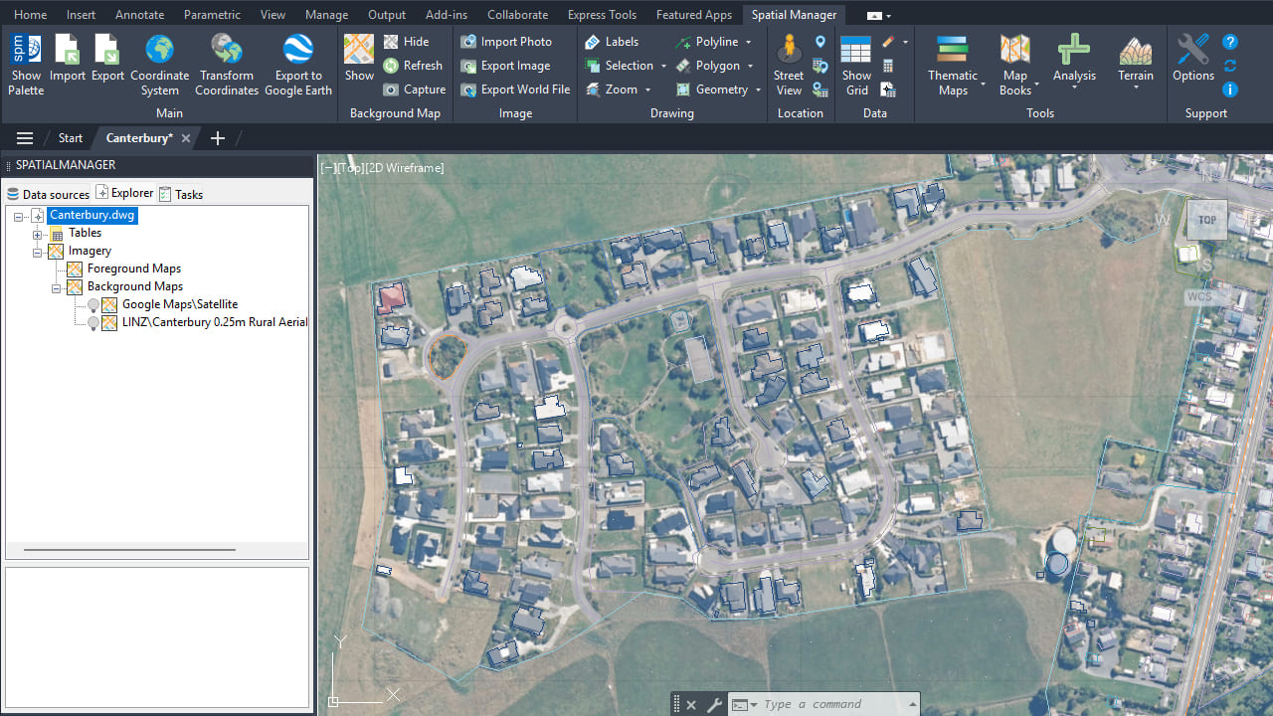This screenshot has height=716, width=1273.
Task: Click the Export World File button
Action: [x=515, y=89]
